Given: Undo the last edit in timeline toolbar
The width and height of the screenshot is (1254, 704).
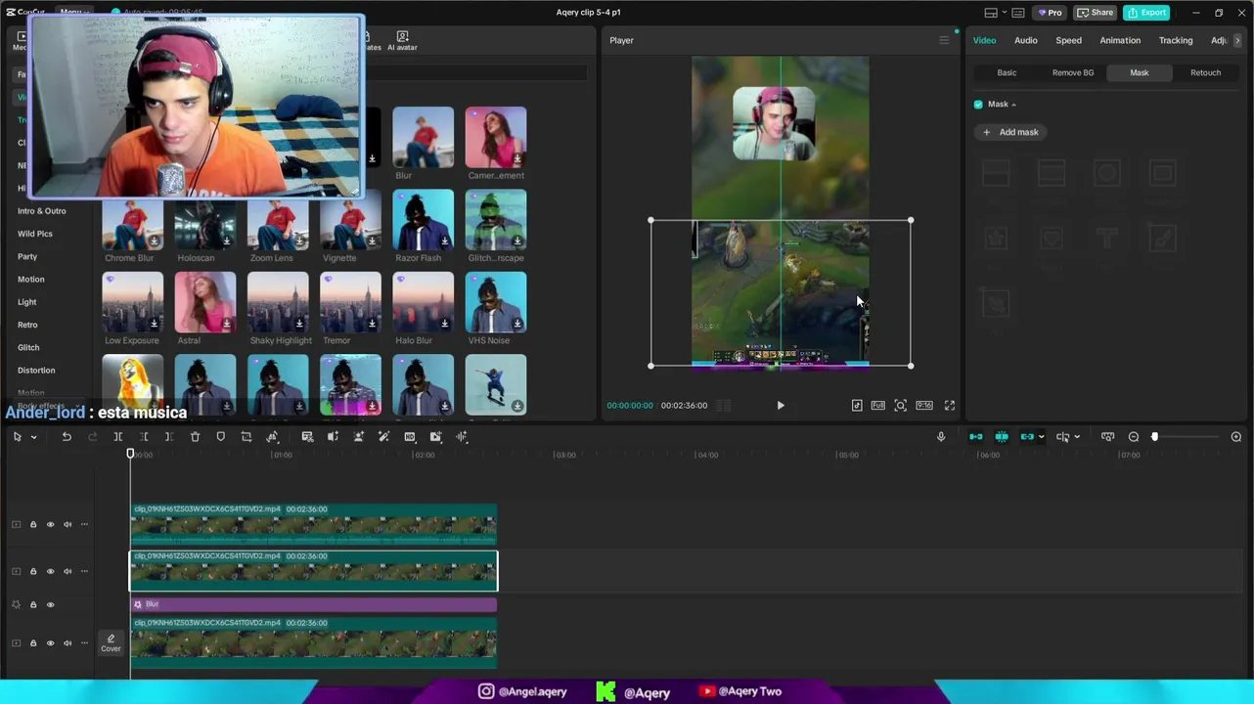Looking at the screenshot, I should coord(67,437).
